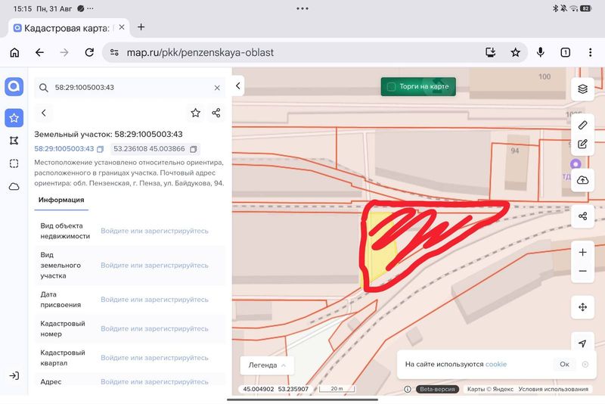The image size is (605, 404).
Task: Select the dashed area selection tool
Action: (14, 163)
